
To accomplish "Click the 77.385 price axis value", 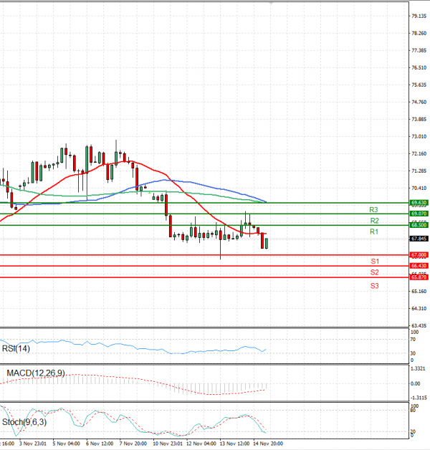I will pyautogui.click(x=419, y=50).
